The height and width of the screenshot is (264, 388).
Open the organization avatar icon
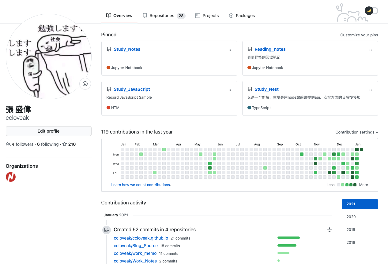11,177
